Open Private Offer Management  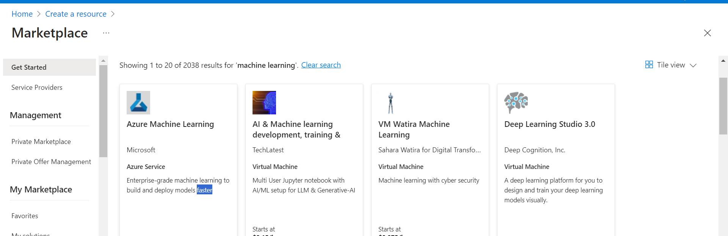point(51,162)
